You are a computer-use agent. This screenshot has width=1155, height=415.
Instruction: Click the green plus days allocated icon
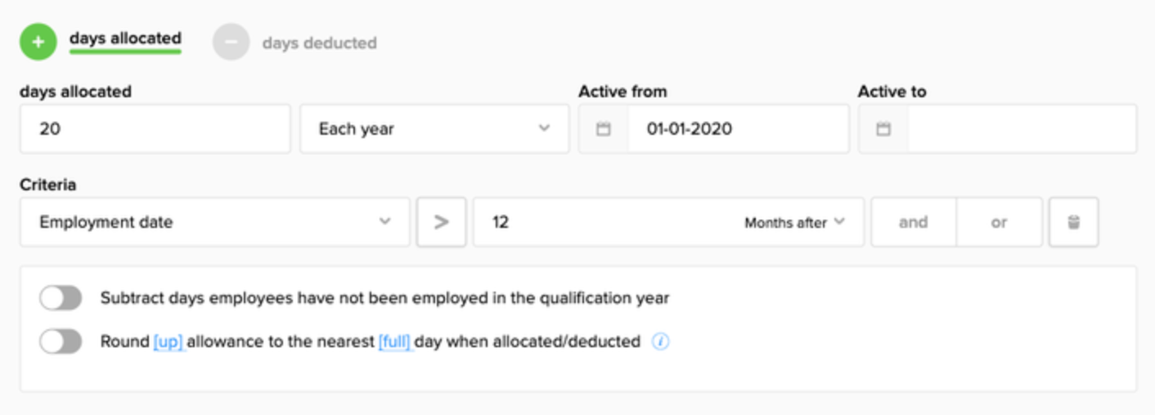tap(38, 42)
